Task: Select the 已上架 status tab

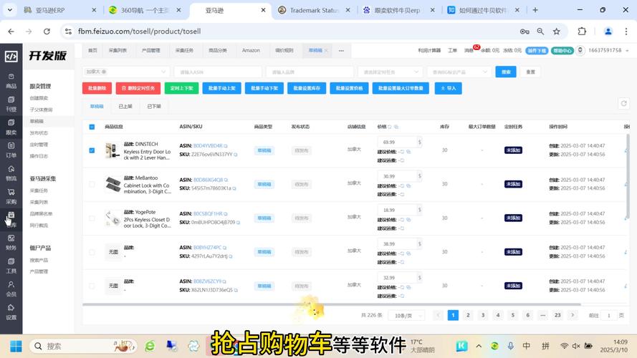Action: [125, 107]
